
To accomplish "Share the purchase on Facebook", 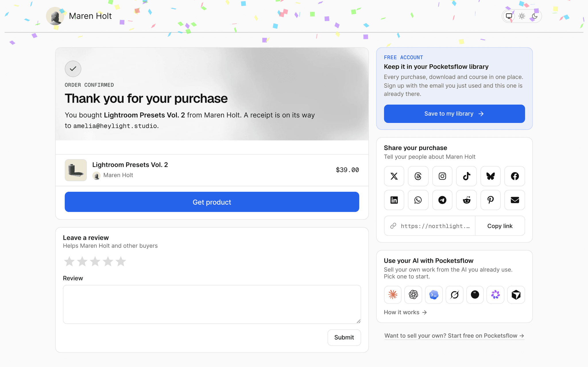I will click(515, 176).
